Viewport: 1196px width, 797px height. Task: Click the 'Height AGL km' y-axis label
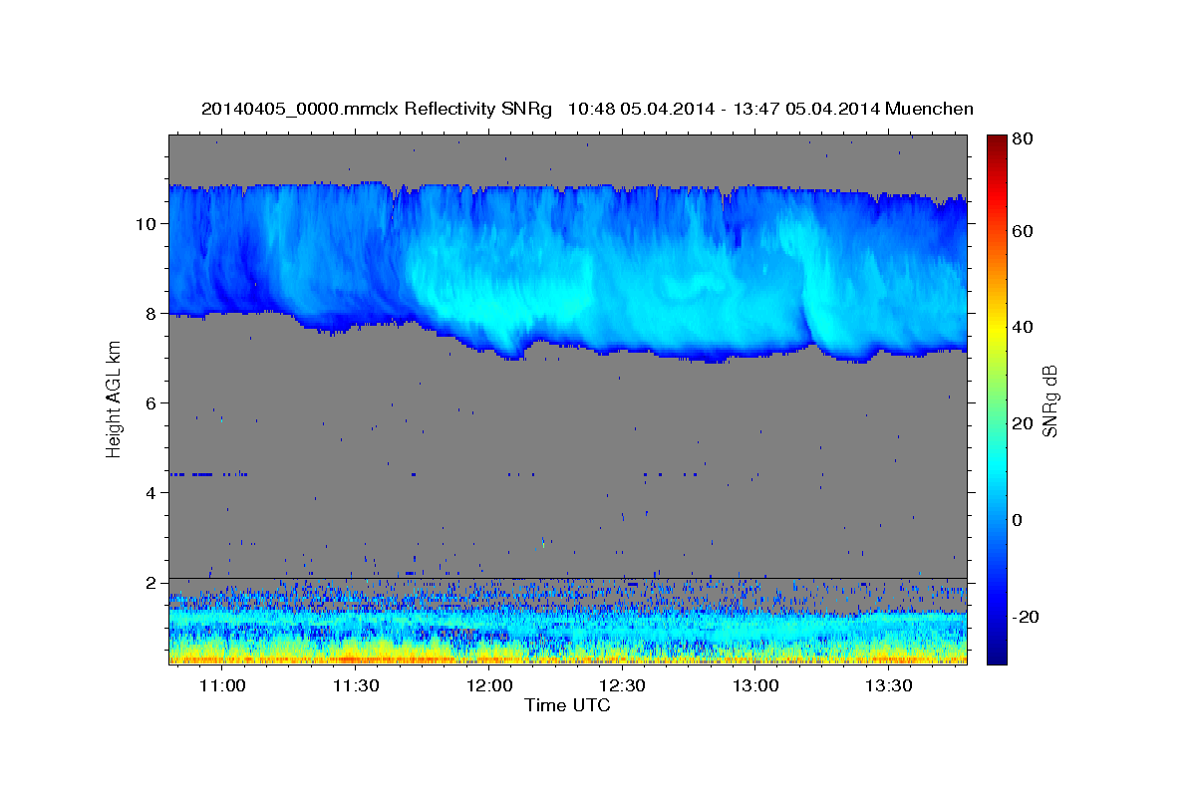[114, 398]
